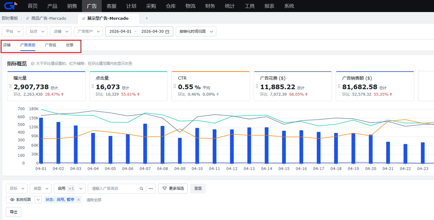Switch to the 广告组 tab
Screen dimensions: 434x220
click(51, 45)
